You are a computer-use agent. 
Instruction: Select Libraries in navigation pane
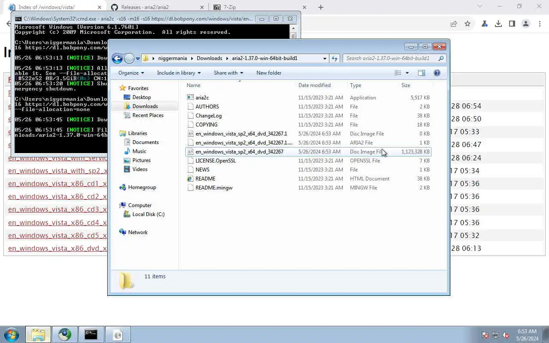coord(137,133)
